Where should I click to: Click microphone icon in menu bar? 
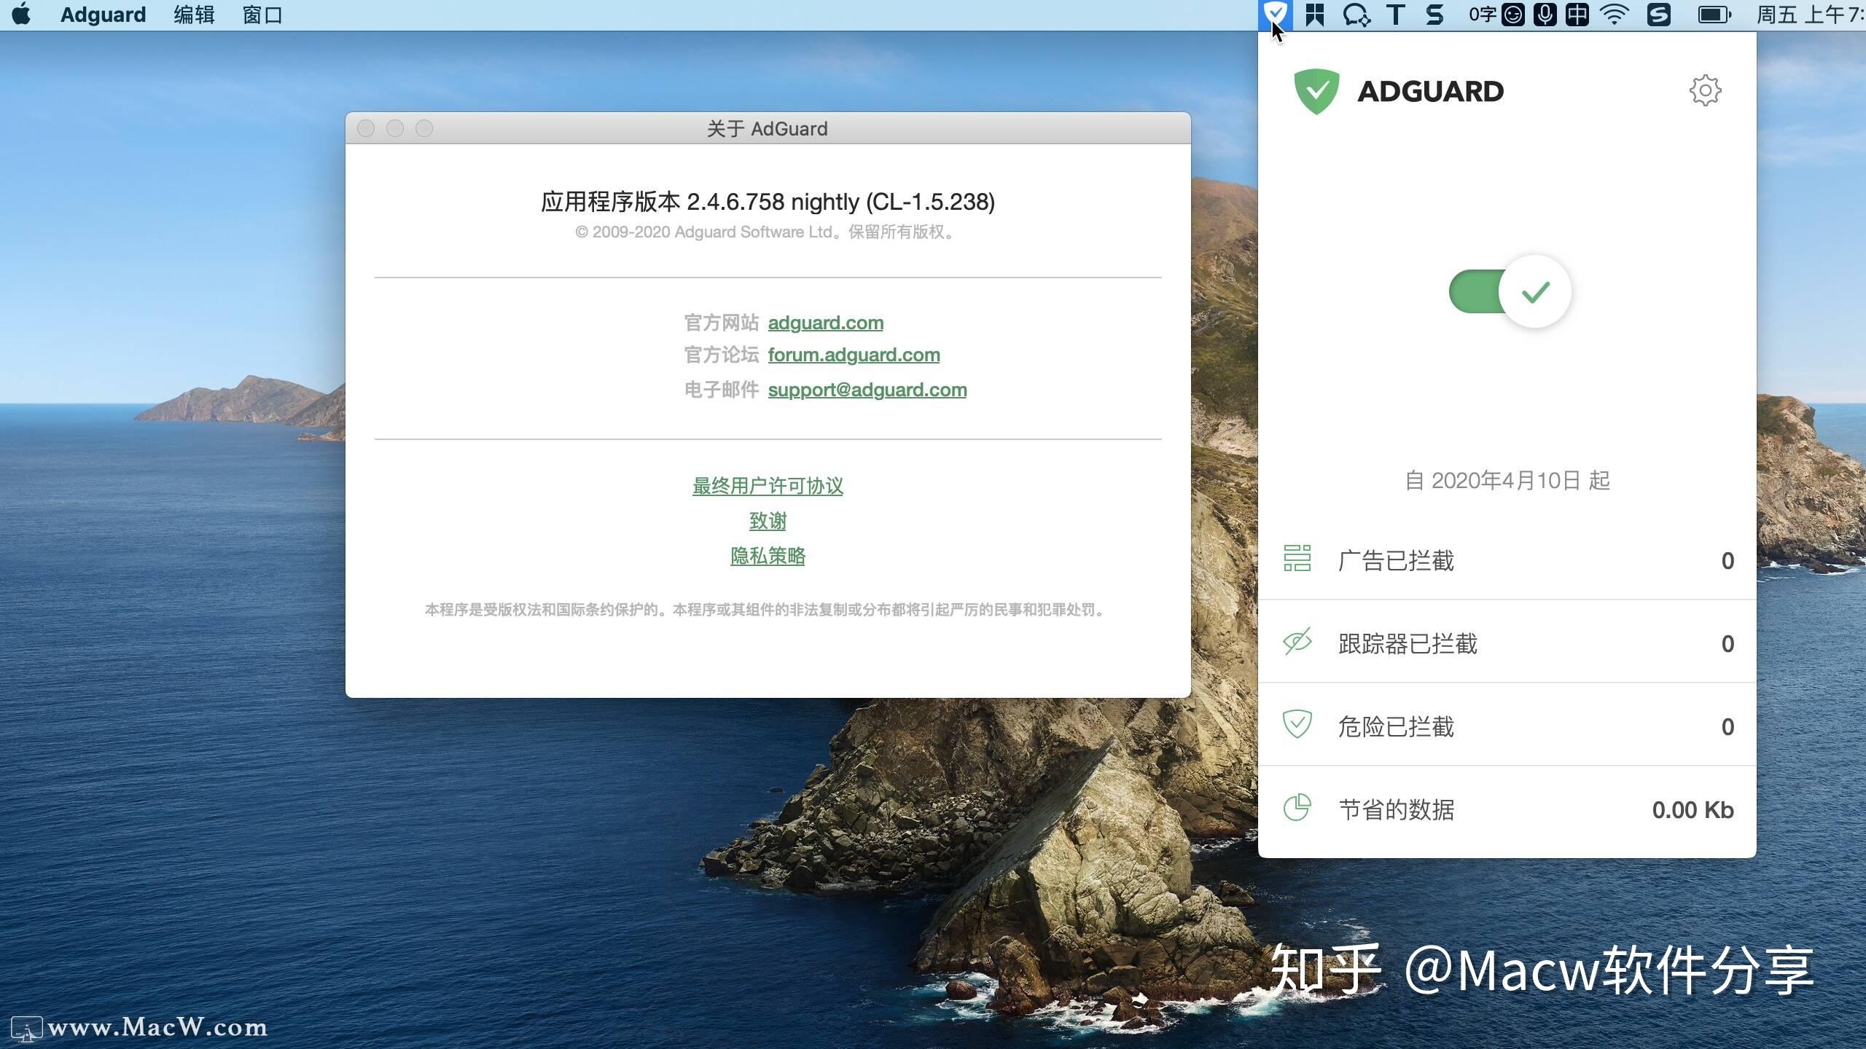[1545, 15]
